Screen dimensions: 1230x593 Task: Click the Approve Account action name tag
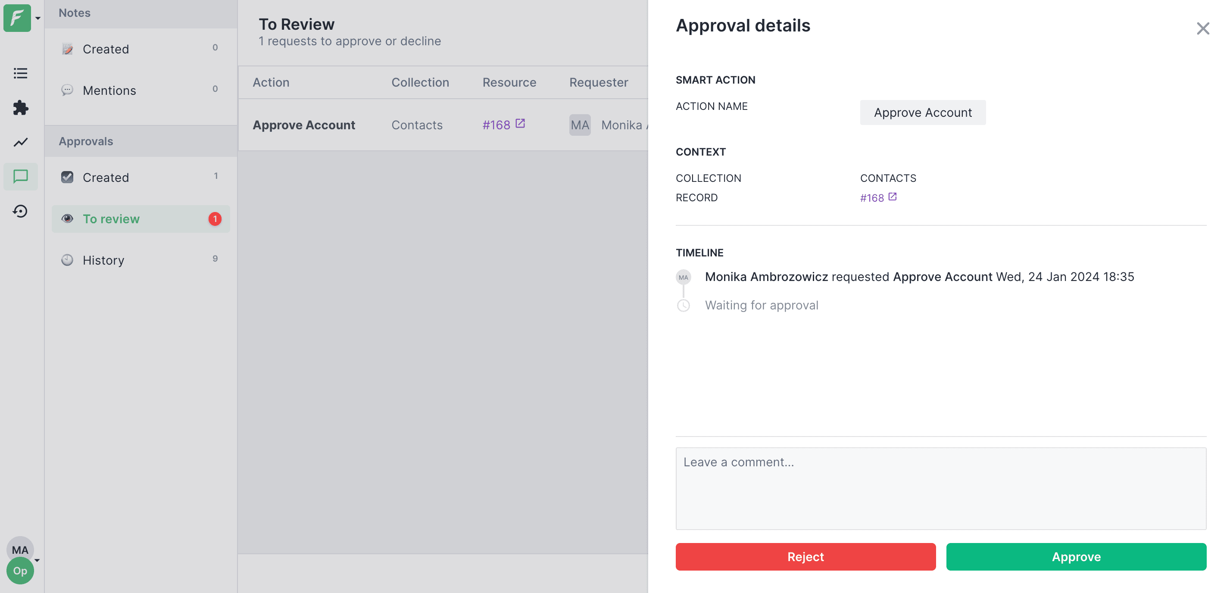click(922, 112)
